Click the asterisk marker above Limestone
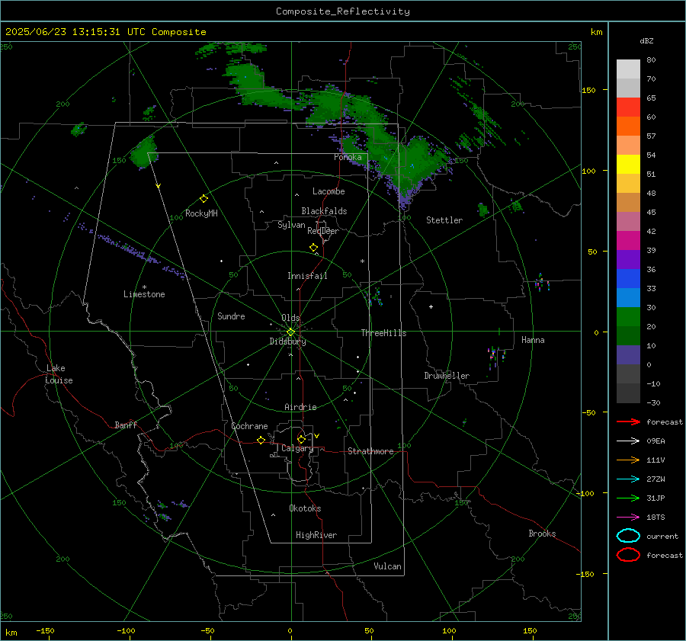This screenshot has height=641, width=686. pyautogui.click(x=144, y=287)
